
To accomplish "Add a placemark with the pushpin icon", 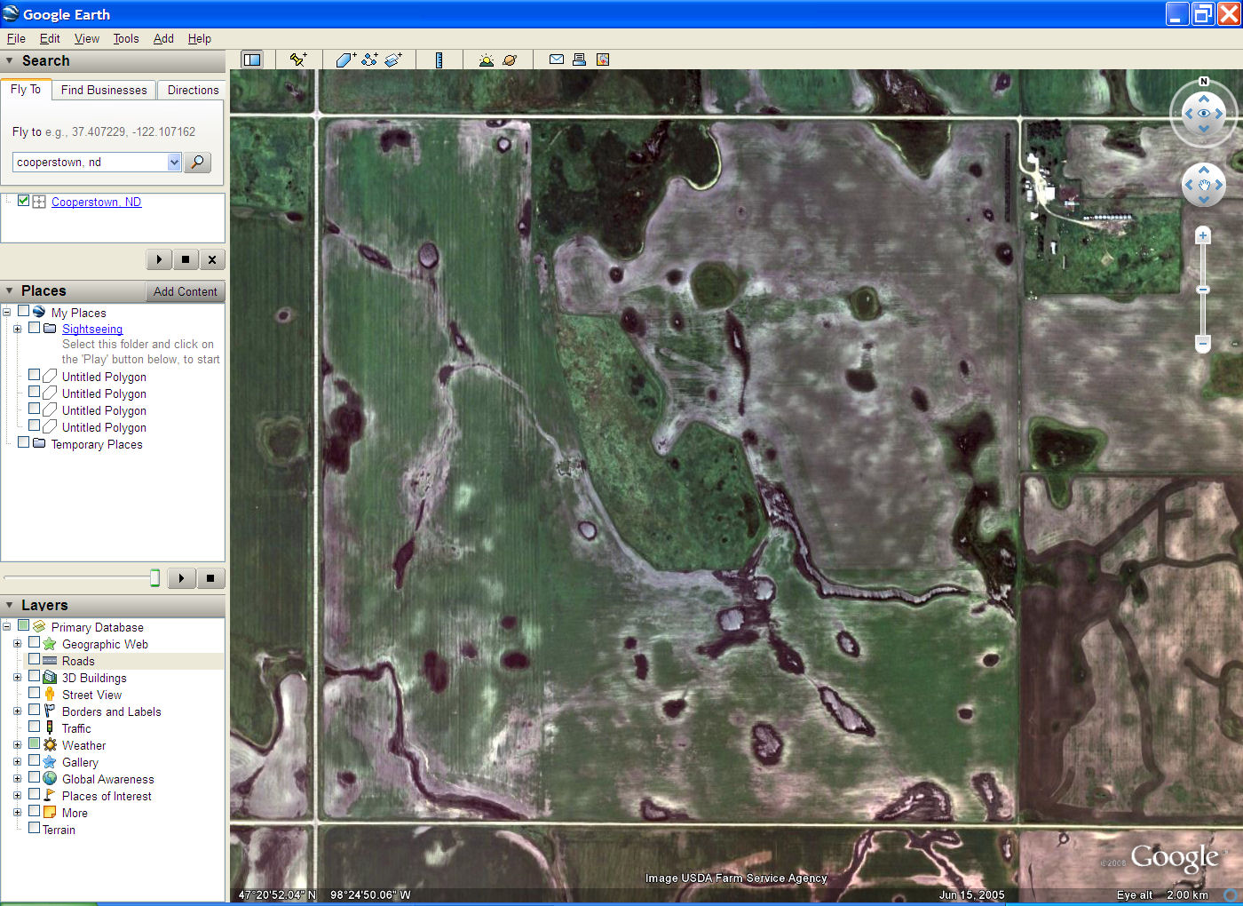I will 298,60.
